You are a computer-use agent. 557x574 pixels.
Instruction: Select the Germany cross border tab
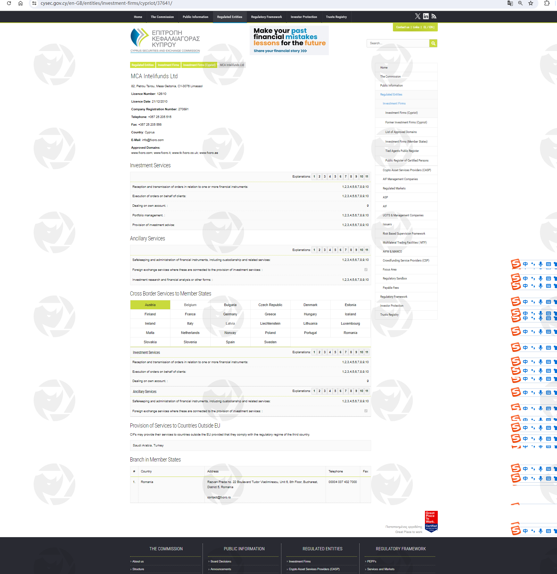[x=230, y=314]
